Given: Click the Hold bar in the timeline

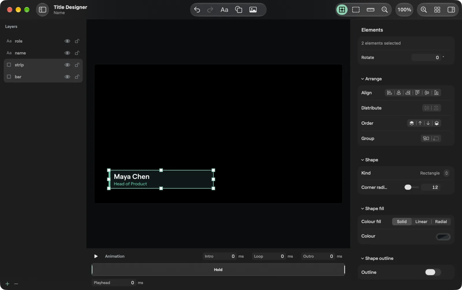Looking at the screenshot, I should pyautogui.click(x=218, y=270).
